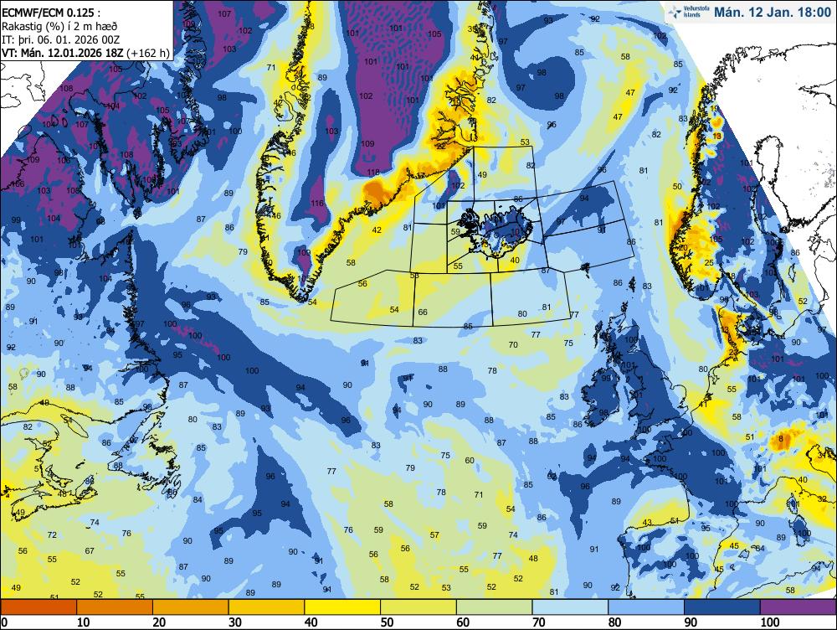Viewport: 837px width, 630px height.
Task: Select the 'IT: þri. 06. 01. 2026 00Z' line
Action: (61, 39)
